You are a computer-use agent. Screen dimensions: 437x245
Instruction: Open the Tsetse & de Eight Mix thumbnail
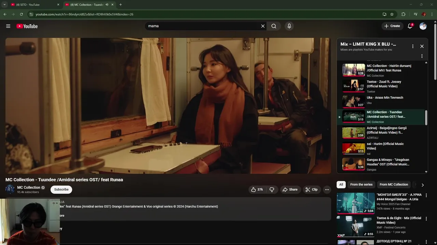click(x=355, y=227)
